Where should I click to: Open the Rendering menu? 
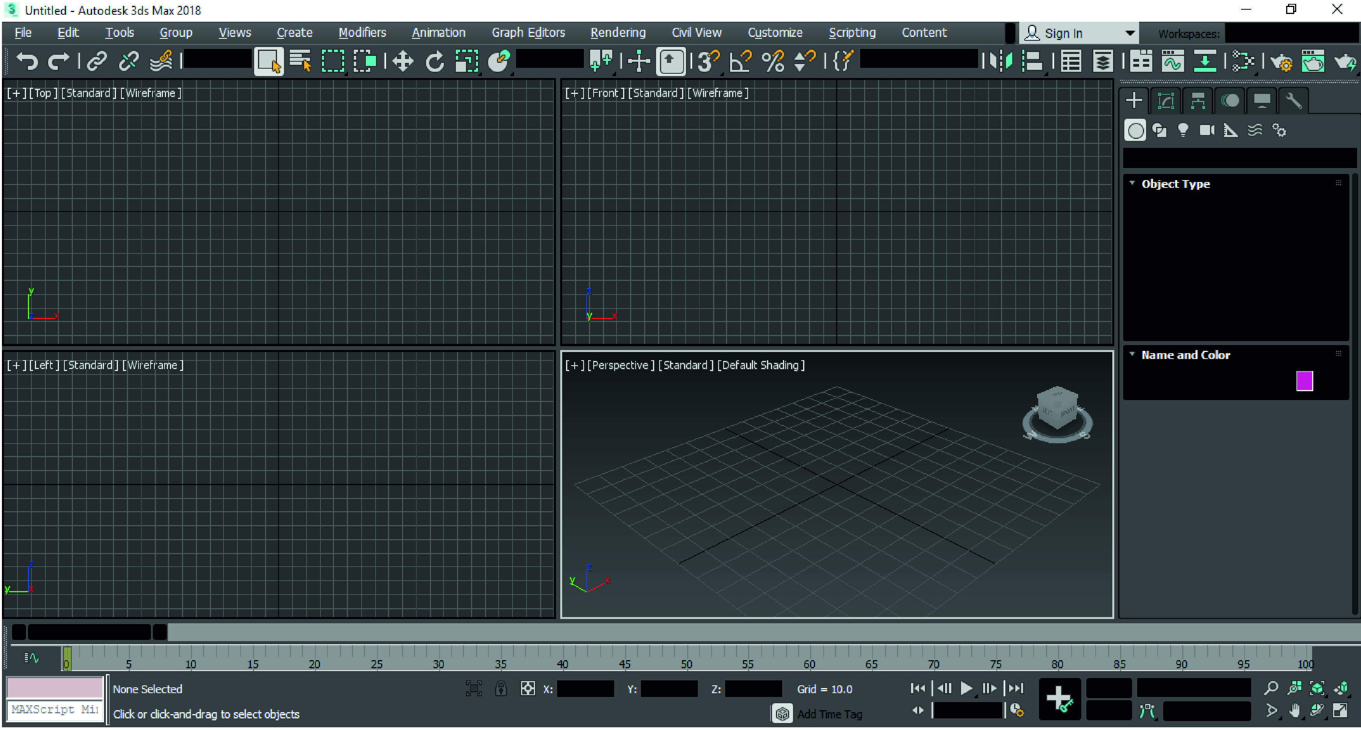(x=618, y=33)
